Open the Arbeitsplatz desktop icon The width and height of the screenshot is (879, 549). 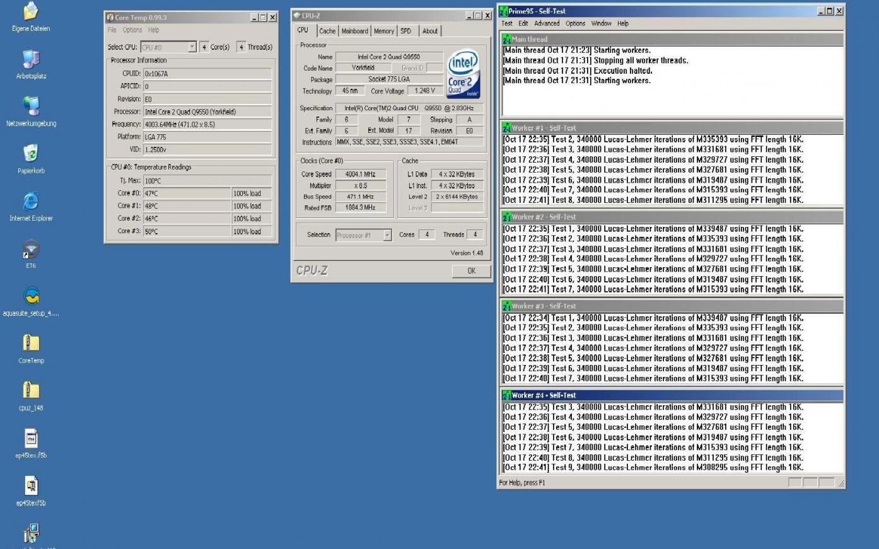click(x=31, y=59)
